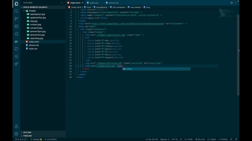Image resolution: width=252 pixels, height=141 pixels.
Task: Click the status bar notifications bell icon
Action: [x=236, y=139]
